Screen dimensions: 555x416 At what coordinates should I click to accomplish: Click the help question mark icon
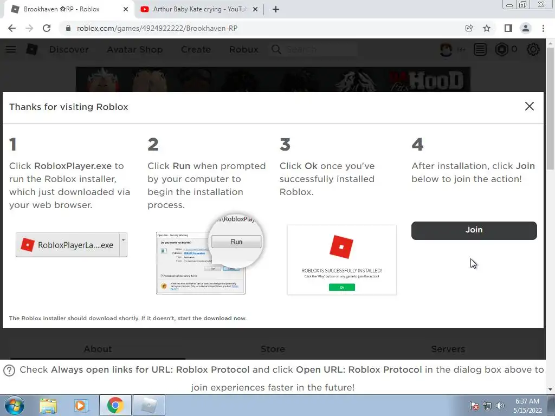9,370
